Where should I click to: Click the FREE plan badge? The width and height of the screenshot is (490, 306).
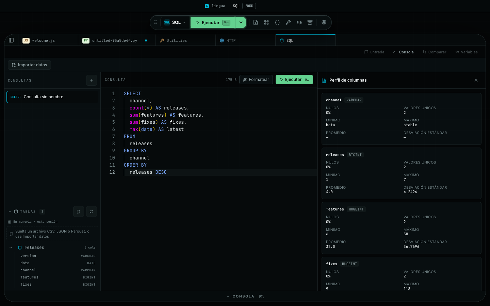[249, 6]
